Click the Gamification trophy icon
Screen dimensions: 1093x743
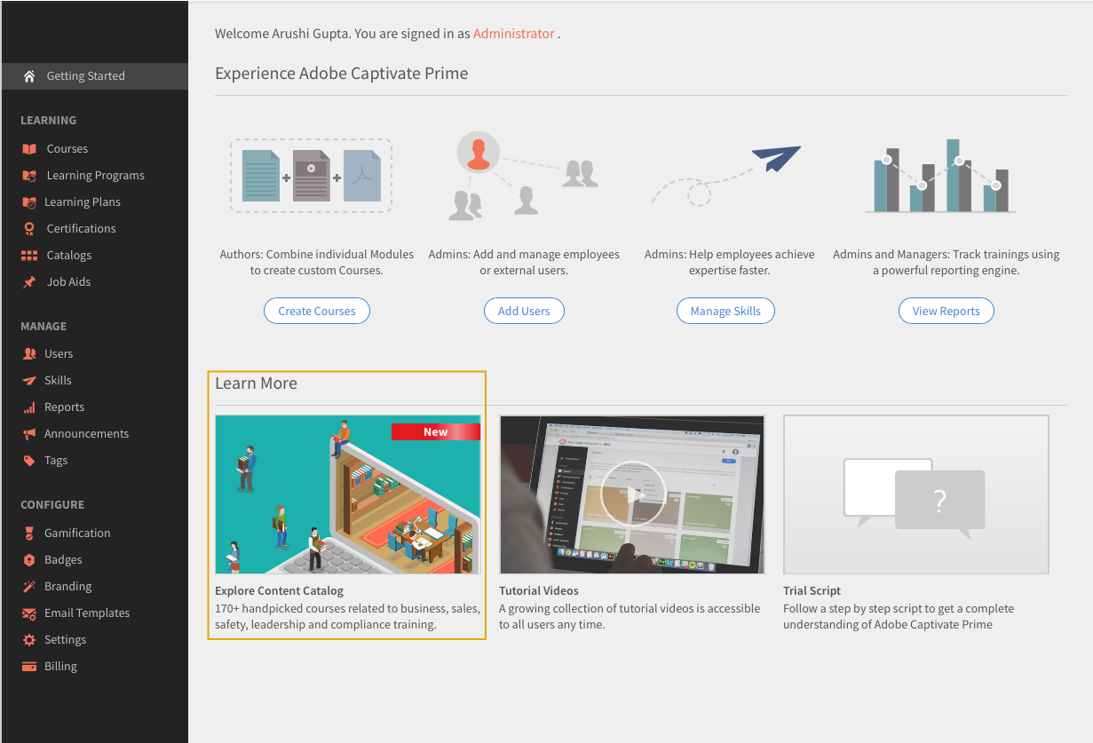click(29, 534)
